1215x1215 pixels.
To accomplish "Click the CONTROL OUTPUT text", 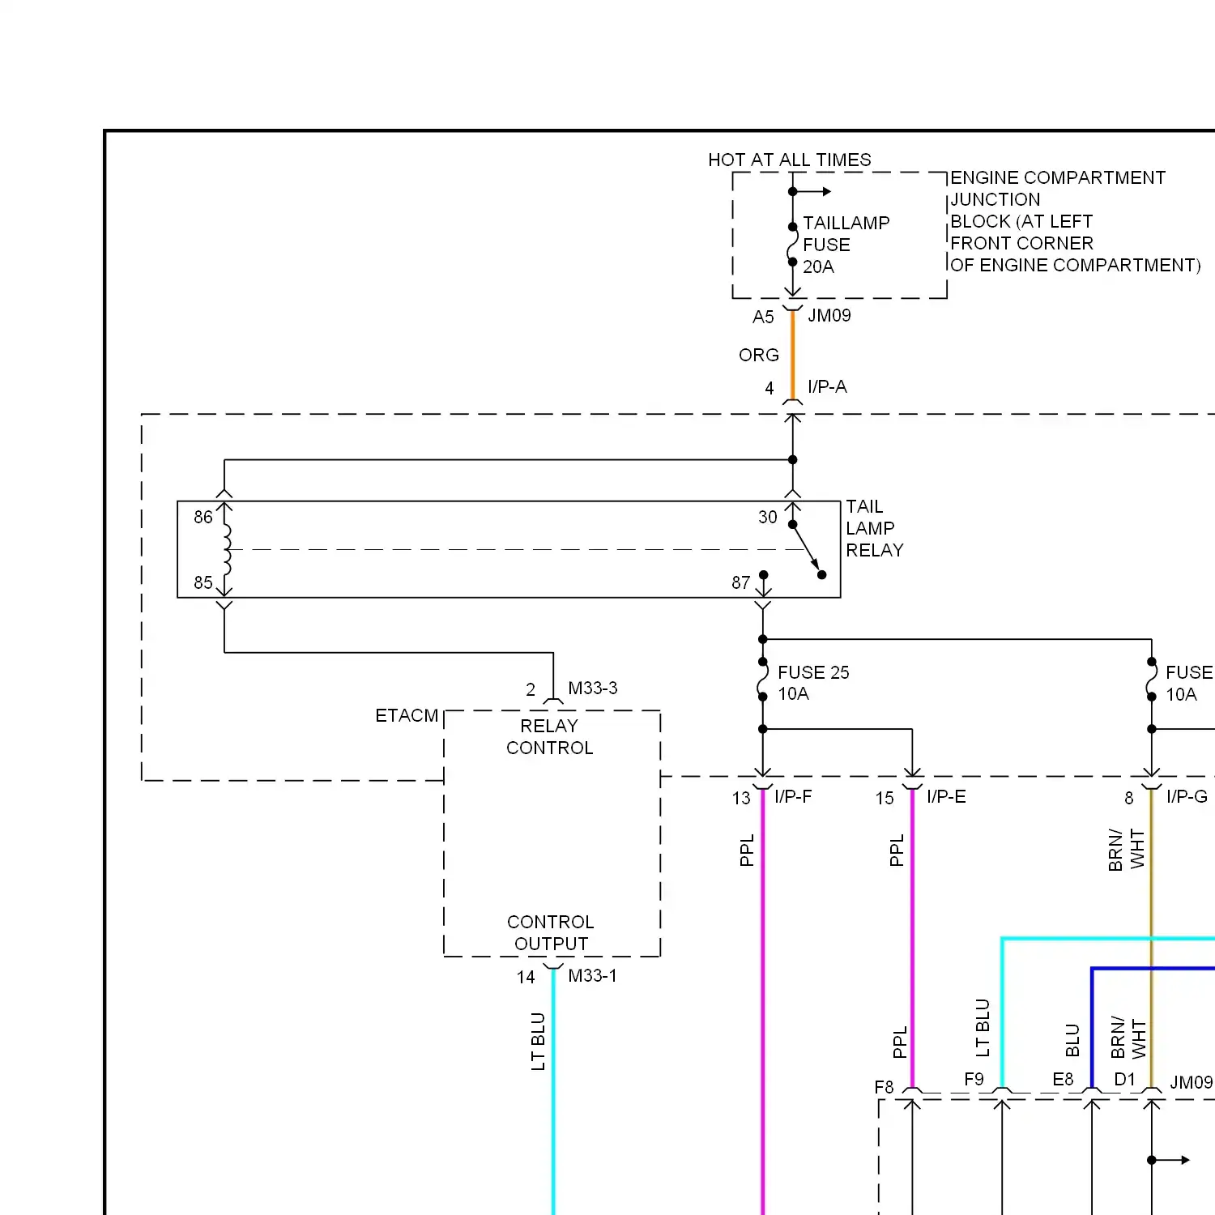I will pos(550,932).
